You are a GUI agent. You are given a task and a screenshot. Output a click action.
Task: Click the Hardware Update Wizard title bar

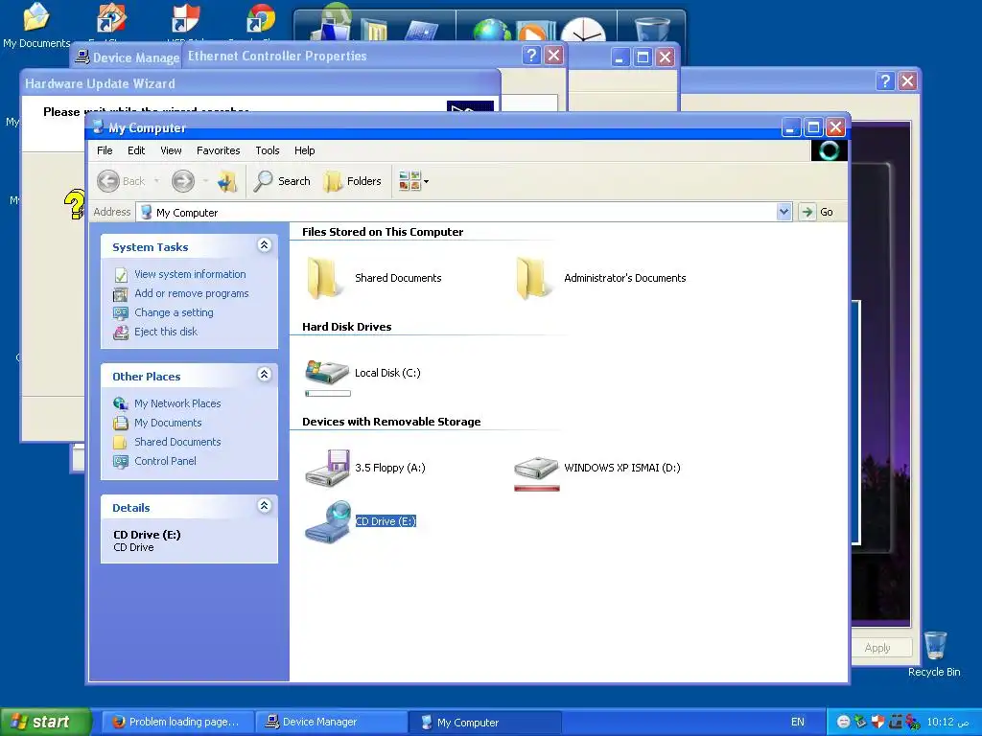[260, 83]
